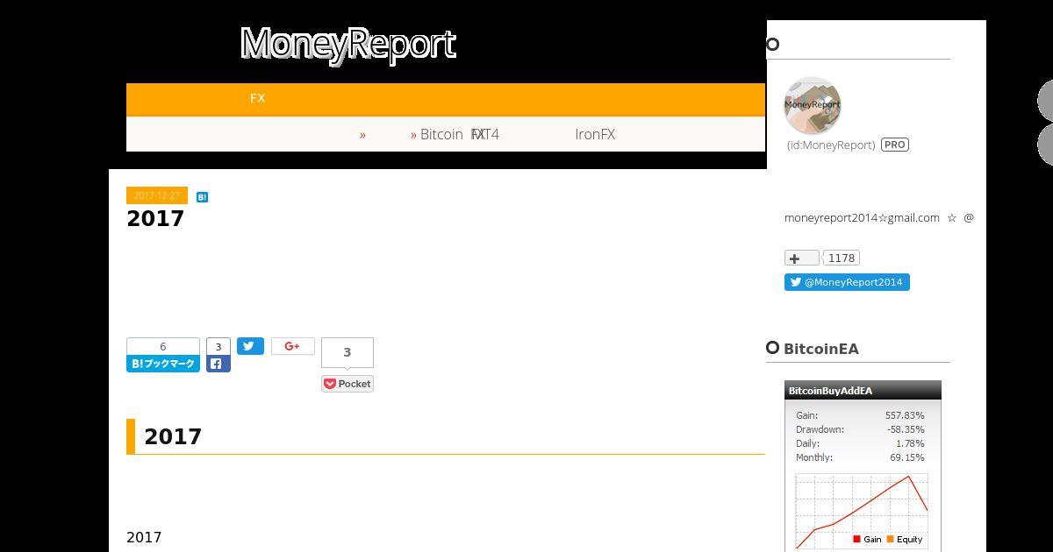Select the FX item in orange navigation bar
Viewport: 1053px width, 552px height.
coord(257,98)
